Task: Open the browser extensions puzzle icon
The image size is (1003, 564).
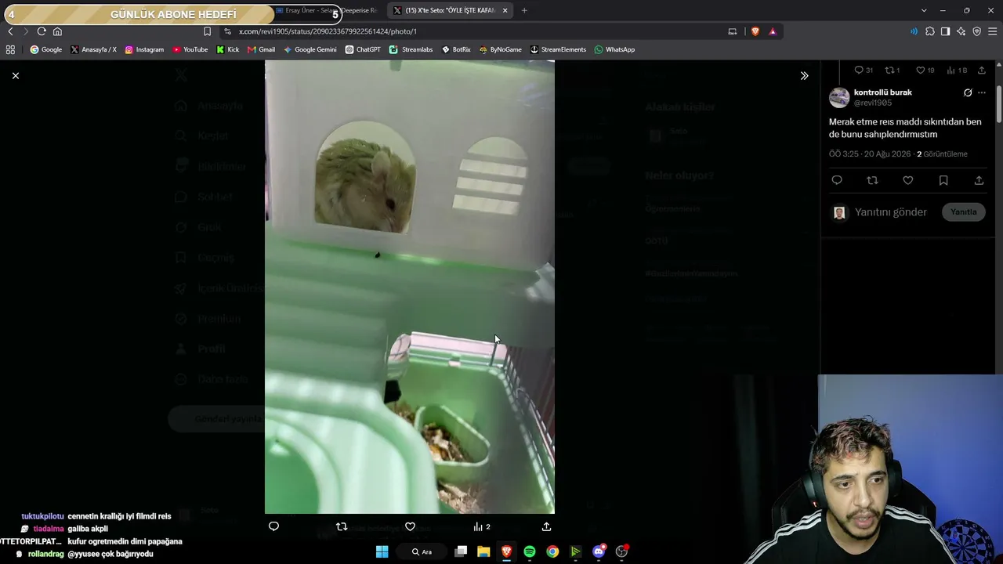Action: [x=930, y=31]
